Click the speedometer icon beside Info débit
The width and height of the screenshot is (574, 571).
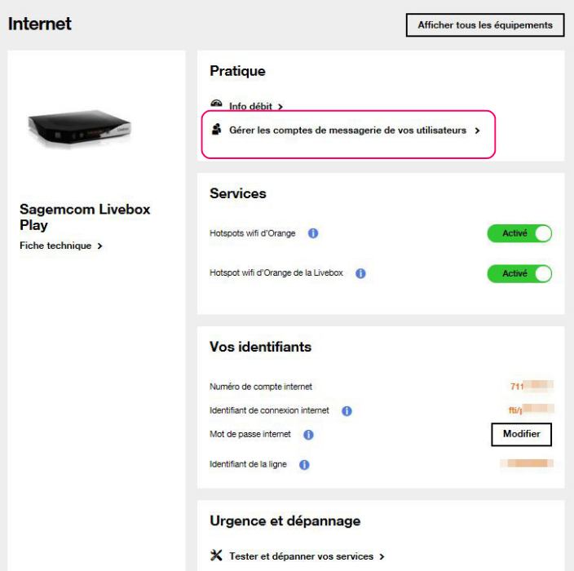pyautogui.click(x=216, y=105)
